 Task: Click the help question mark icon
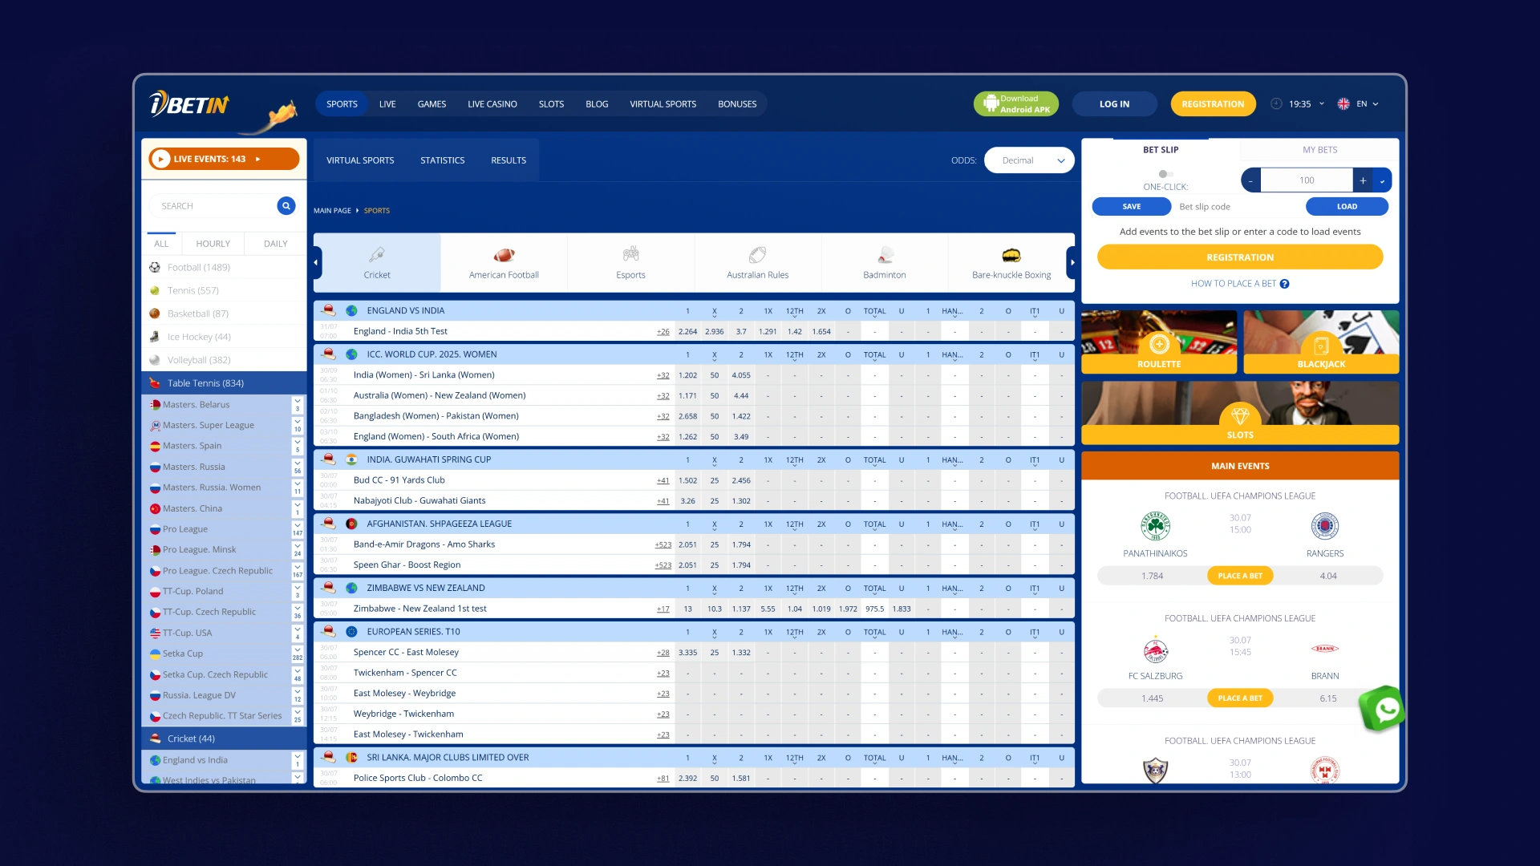point(1284,284)
